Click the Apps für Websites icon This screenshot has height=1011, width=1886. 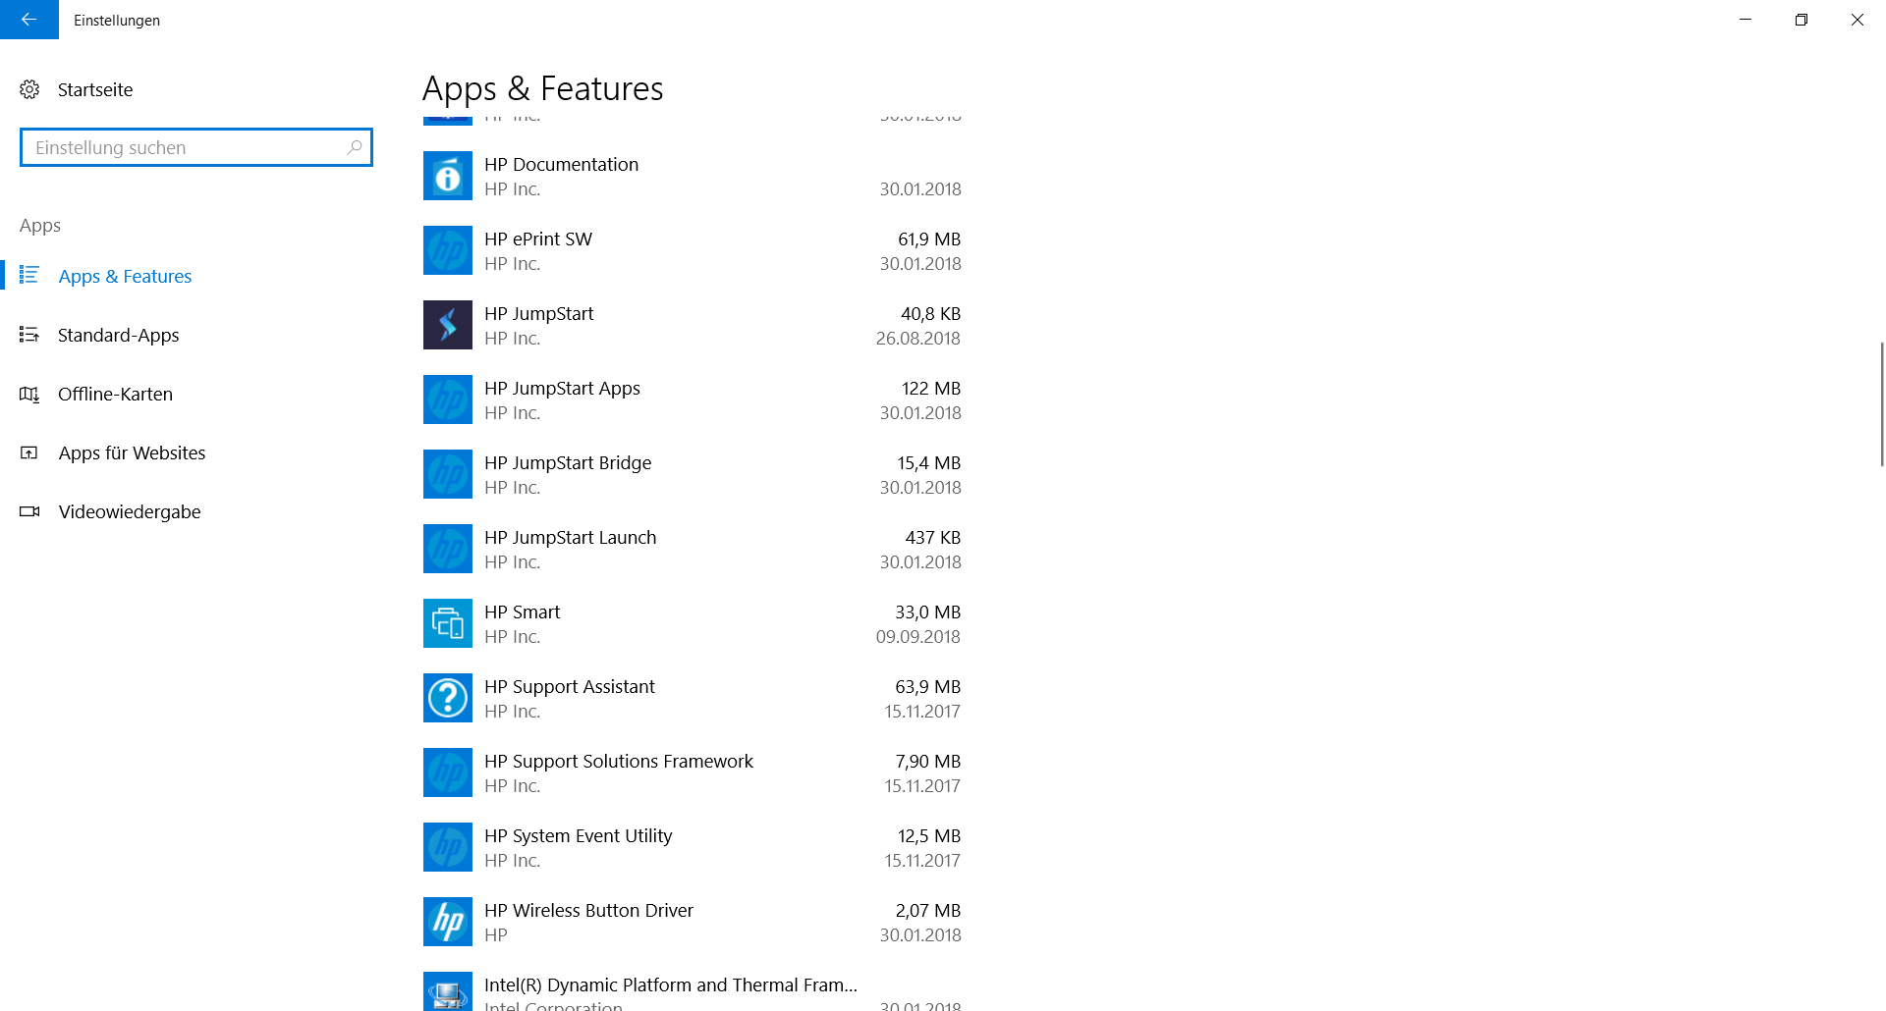29,452
